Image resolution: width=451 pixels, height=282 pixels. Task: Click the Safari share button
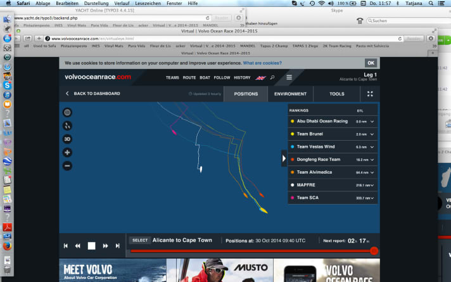28,38
